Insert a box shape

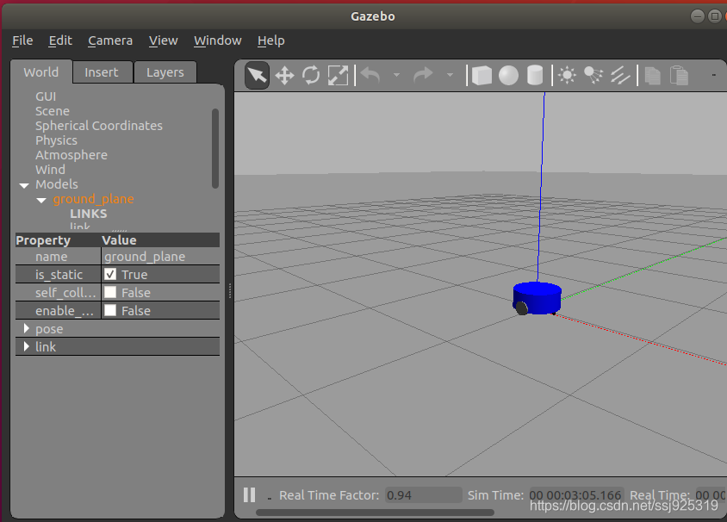482,75
